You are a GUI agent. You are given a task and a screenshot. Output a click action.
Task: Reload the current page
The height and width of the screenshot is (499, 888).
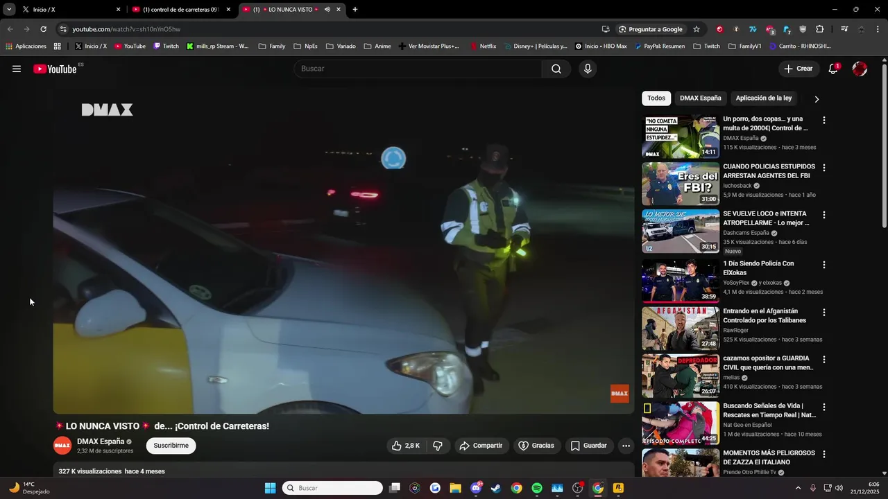[43, 29]
